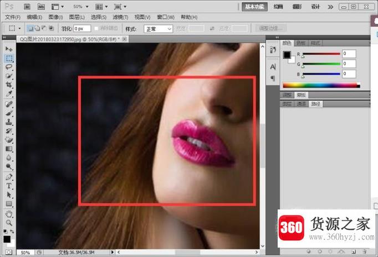Open the Character panel icon in dock
The width and height of the screenshot is (378, 257).
point(273,67)
